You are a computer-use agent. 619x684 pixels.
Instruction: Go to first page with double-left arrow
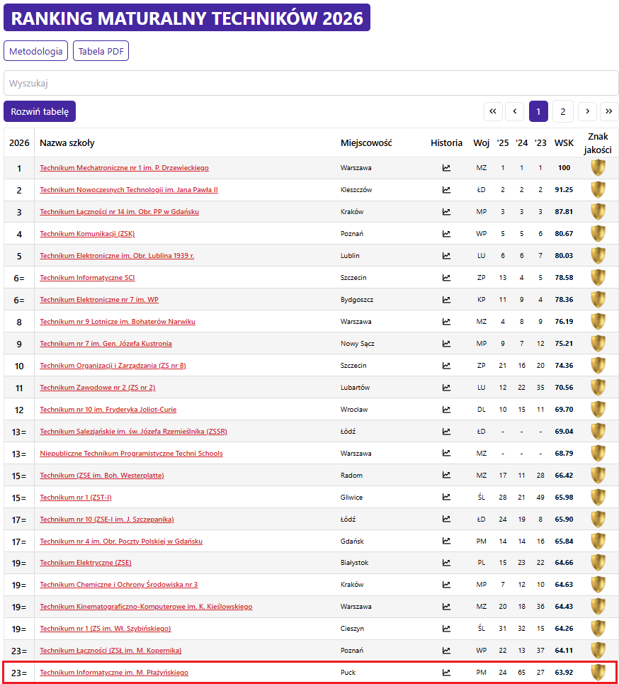(x=493, y=112)
